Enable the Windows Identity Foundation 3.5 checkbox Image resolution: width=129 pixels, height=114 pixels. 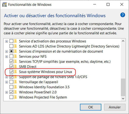click(11, 87)
